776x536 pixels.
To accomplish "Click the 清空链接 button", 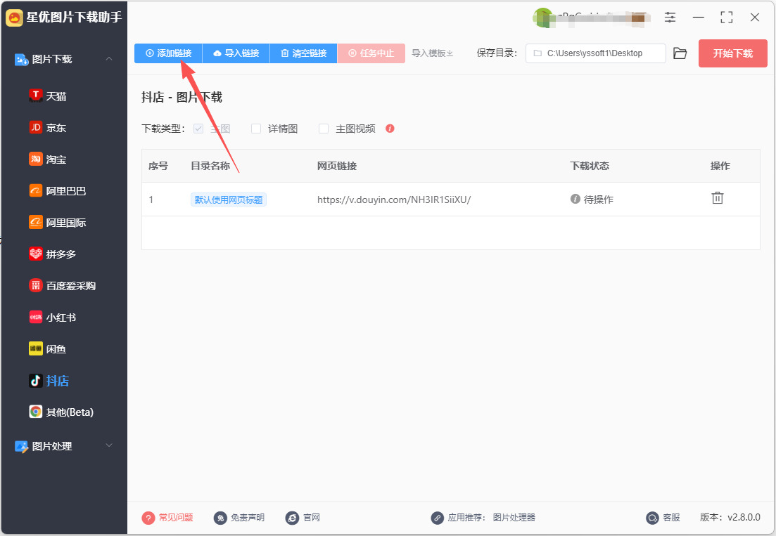I will coord(303,53).
